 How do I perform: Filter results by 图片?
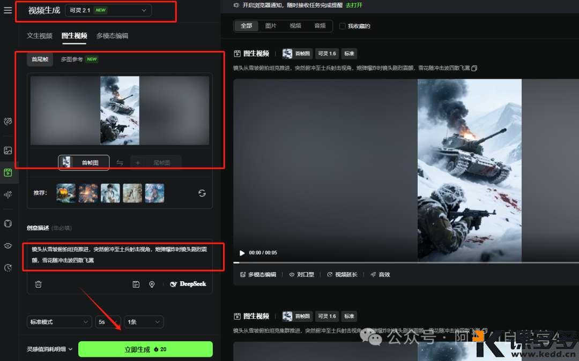[x=271, y=26]
